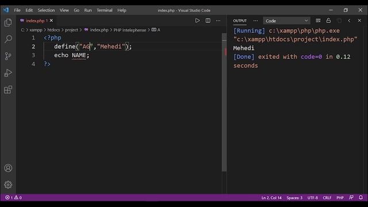Open the Extensions view
Image resolution: width=368 pixels, height=207 pixels.
coord(8,90)
